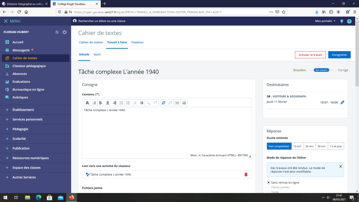Click the insert link icon in editor
Viewport: 359px width, 202px height.
pos(163,103)
